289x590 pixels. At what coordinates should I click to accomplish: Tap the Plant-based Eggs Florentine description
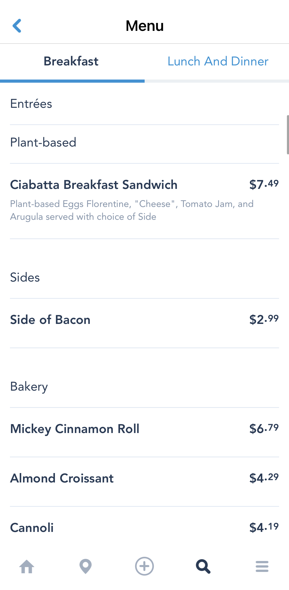pos(132,210)
